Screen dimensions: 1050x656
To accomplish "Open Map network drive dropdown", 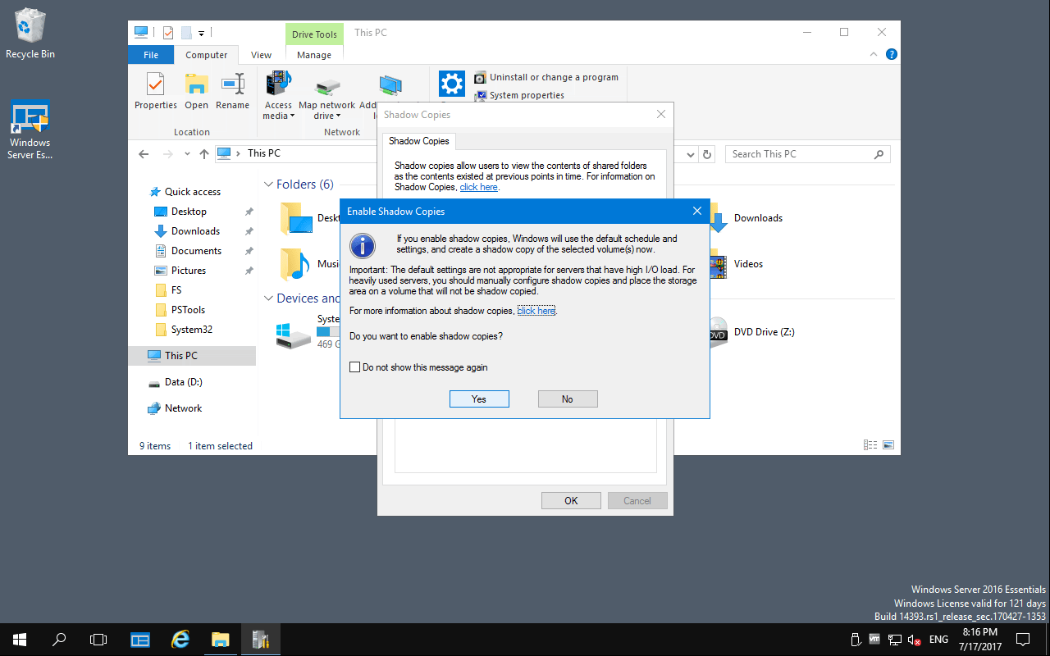I will [326, 97].
